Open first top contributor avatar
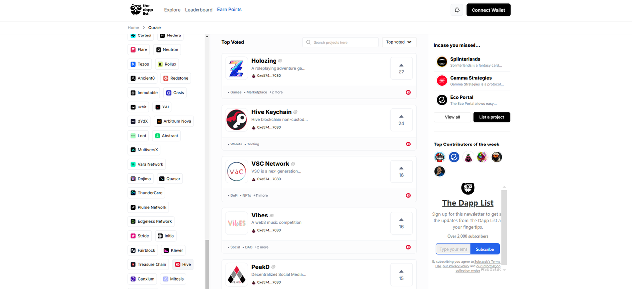Image resolution: width=632 pixels, height=289 pixels. pos(440,157)
